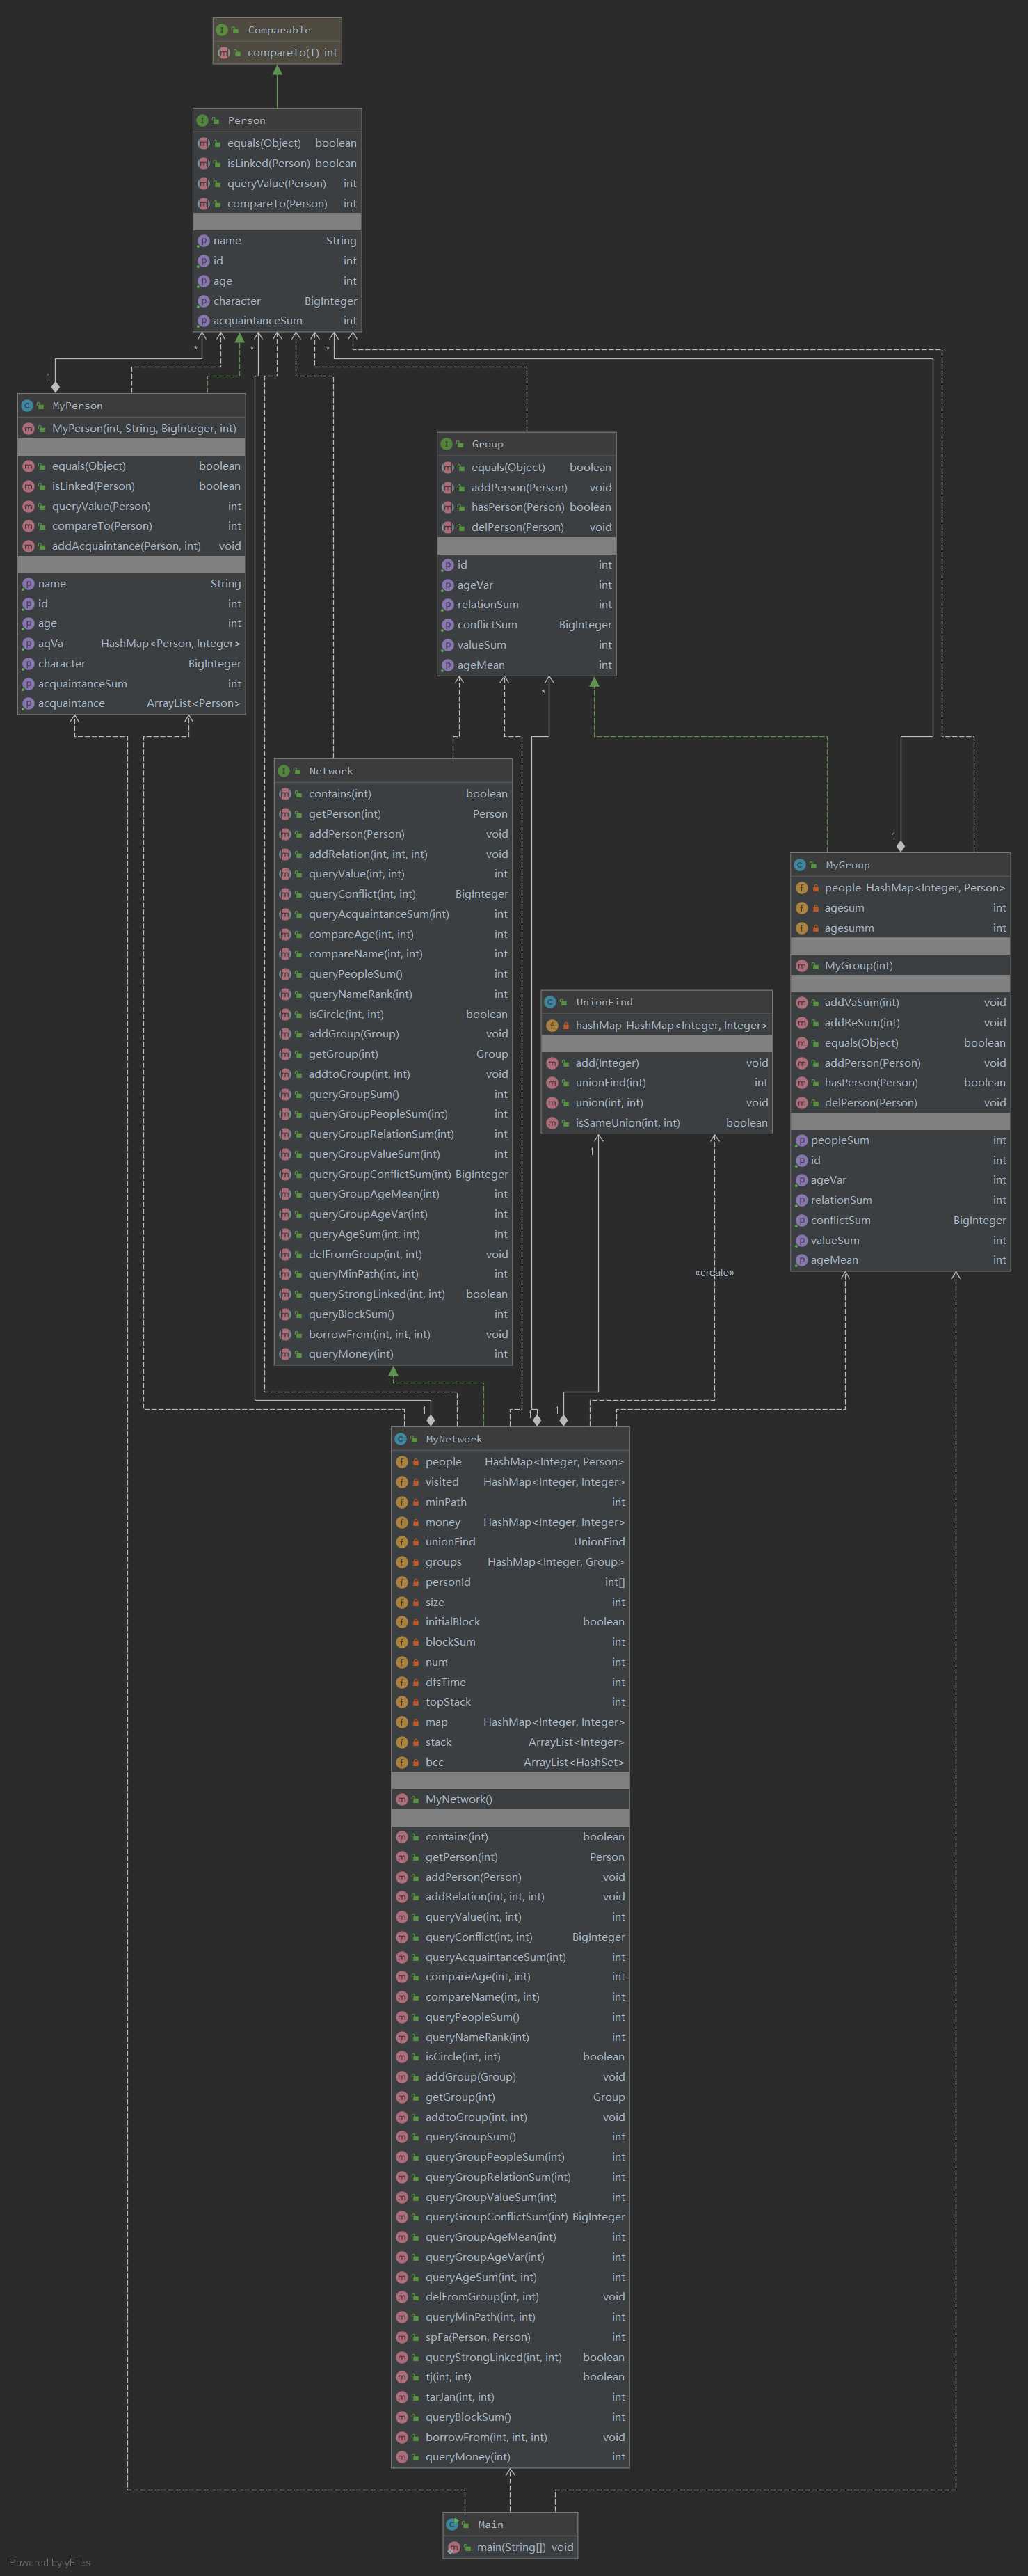1028x2576 pixels.
Task: Select the MyGroup class title
Action: tap(847, 865)
